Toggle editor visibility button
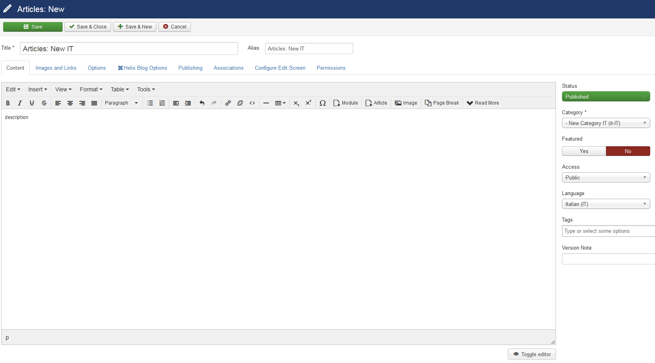Screen dimensions: 655x363 (532, 354)
